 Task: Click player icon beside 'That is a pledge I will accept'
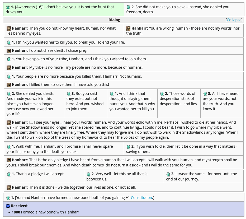tap(9, 174)
